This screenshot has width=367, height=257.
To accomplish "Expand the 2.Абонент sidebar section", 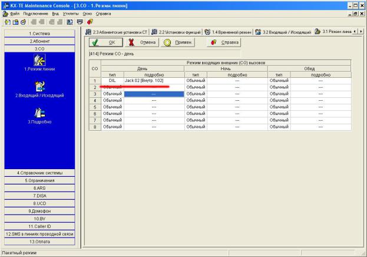I will coord(39,41).
